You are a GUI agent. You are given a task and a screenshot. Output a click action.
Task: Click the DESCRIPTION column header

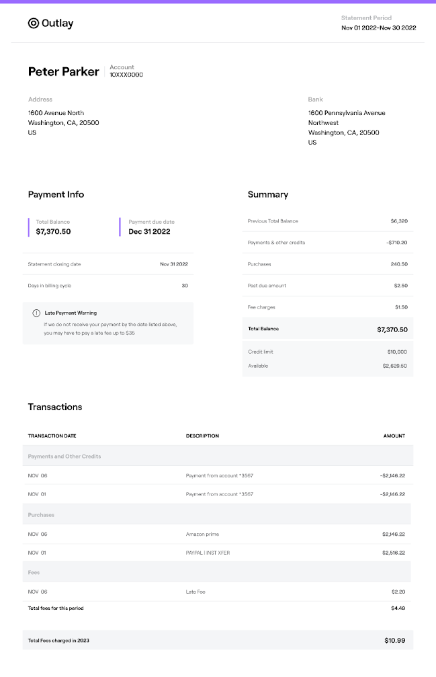click(202, 436)
